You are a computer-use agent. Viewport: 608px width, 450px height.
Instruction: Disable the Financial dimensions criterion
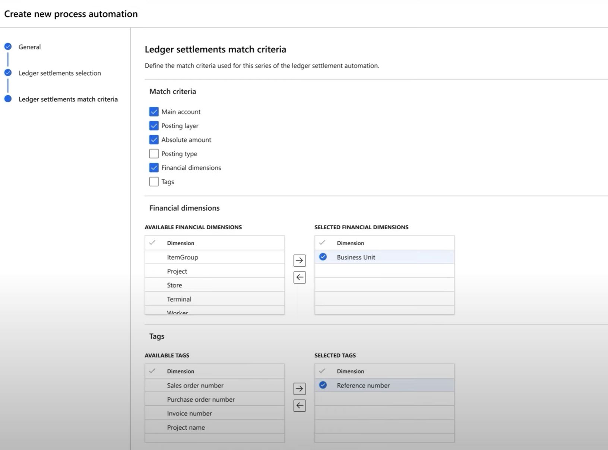154,167
